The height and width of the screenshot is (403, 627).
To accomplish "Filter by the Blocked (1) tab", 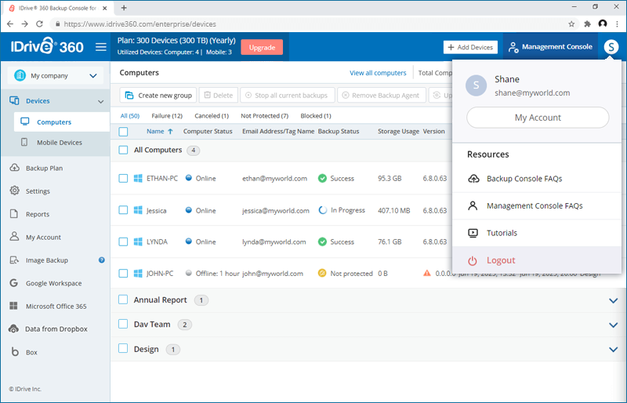I will pyautogui.click(x=316, y=116).
